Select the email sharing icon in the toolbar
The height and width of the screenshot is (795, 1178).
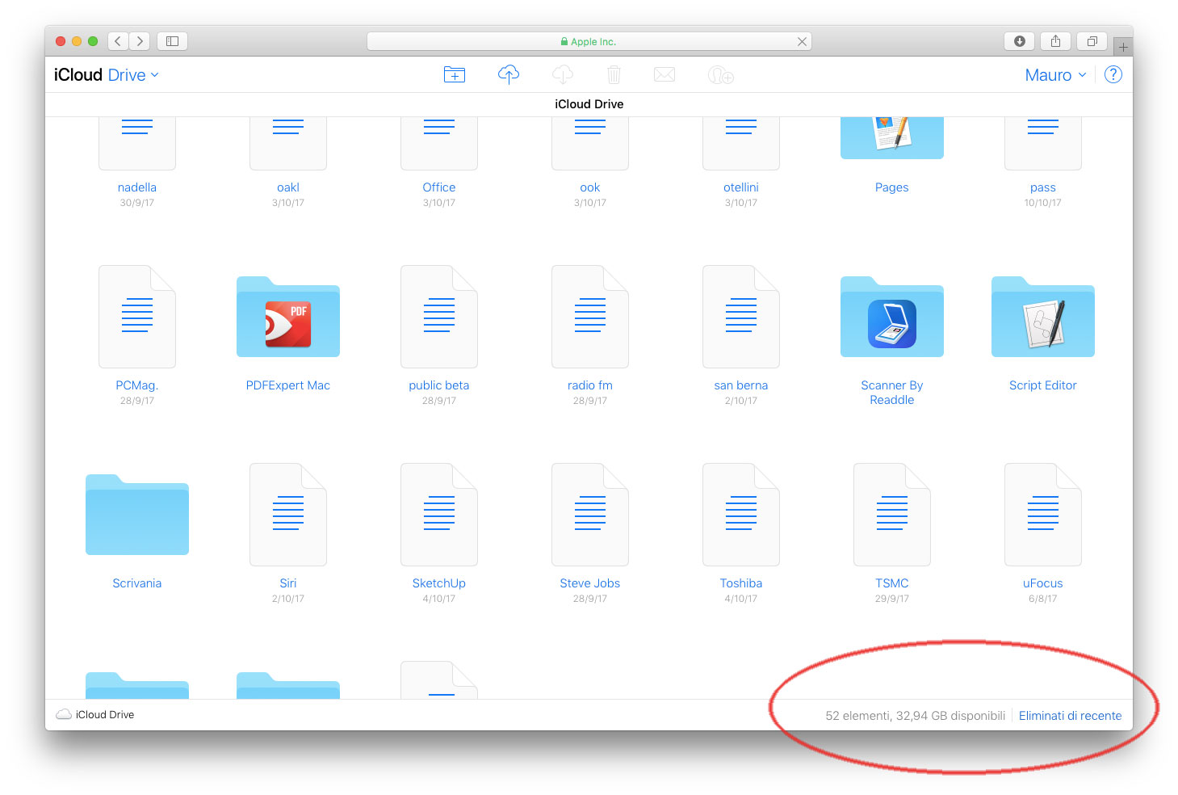click(x=664, y=74)
